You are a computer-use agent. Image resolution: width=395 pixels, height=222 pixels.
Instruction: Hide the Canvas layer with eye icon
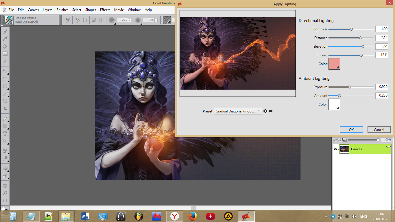(x=336, y=149)
